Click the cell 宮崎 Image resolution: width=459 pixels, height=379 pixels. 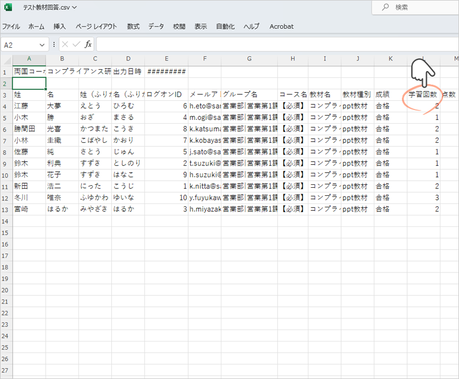[x=29, y=210]
